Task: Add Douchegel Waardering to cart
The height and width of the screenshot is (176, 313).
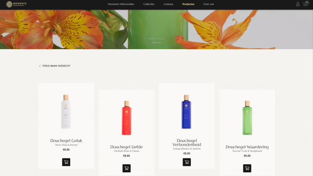Action: click(247, 168)
